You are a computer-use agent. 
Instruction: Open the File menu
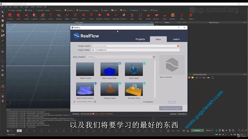point(2,7)
